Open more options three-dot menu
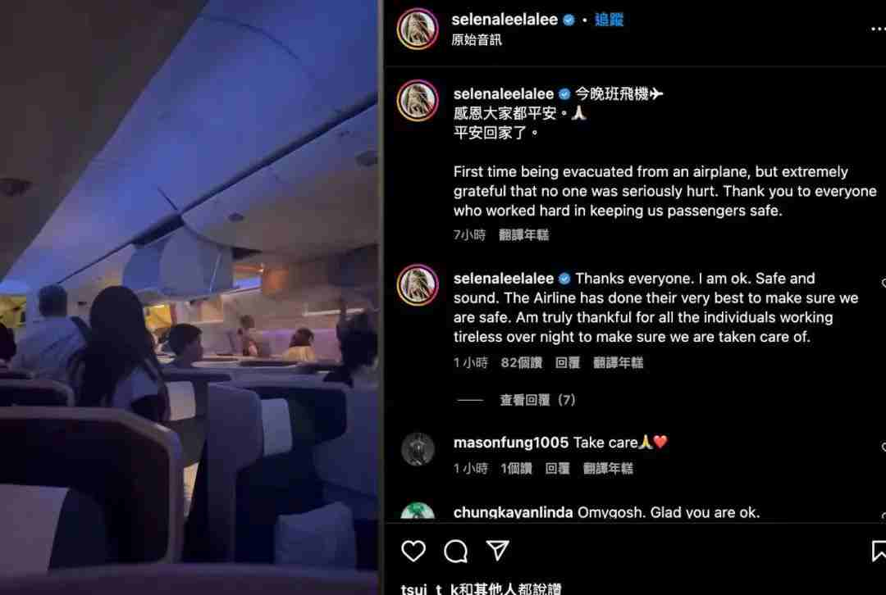Image resolution: width=886 pixels, height=595 pixels. 878,30
